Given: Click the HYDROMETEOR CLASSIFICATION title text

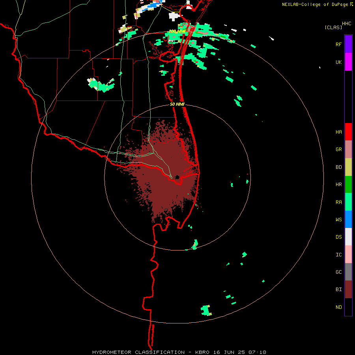Looking at the screenshot, I should pyautogui.click(x=138, y=352).
